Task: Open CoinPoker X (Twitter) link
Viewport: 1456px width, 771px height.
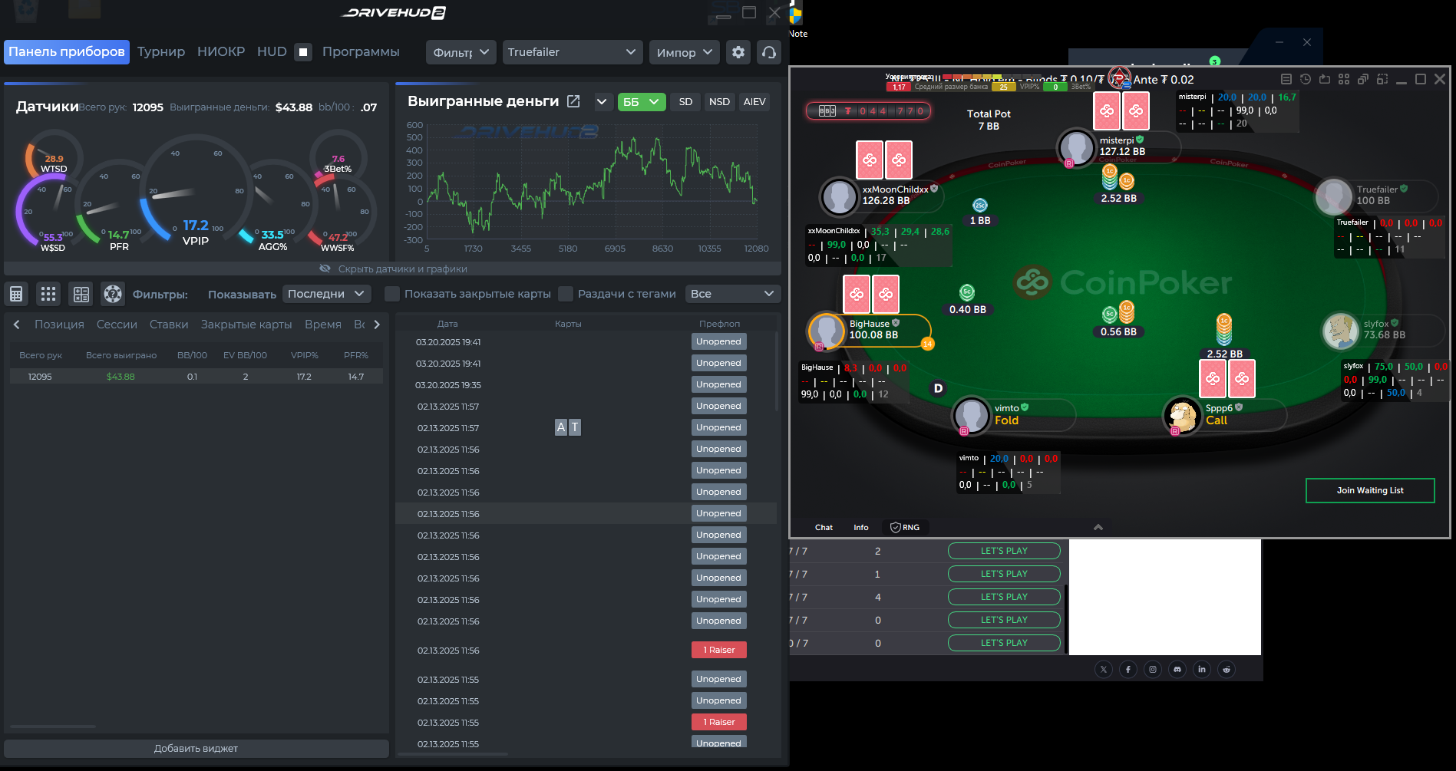Action: (1104, 669)
